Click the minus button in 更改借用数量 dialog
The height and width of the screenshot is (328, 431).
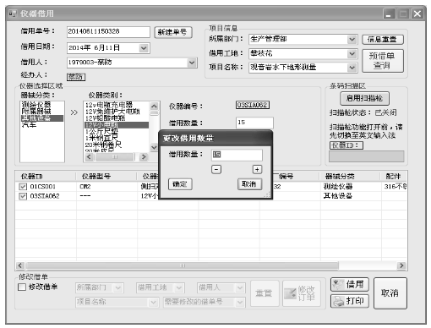(216, 169)
